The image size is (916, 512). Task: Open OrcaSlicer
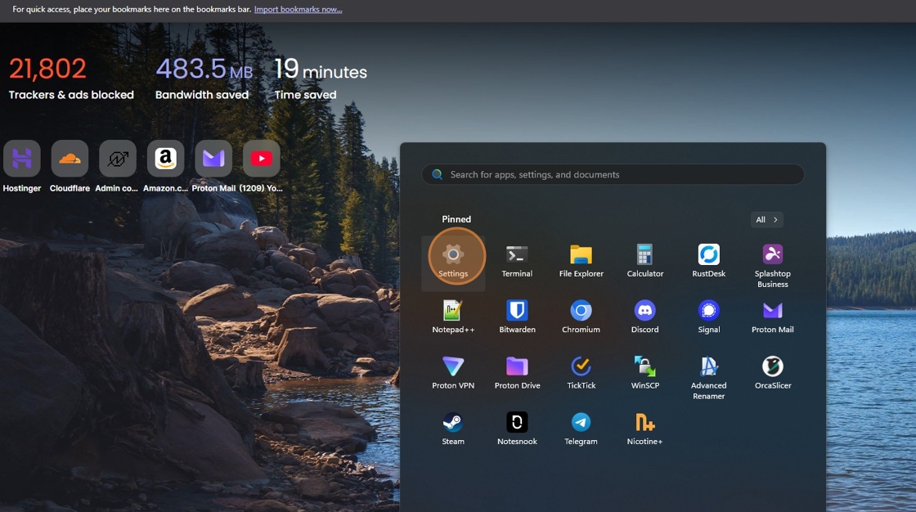[772, 374]
